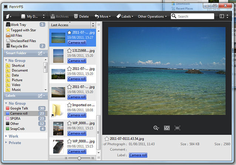Collapse the Smart Folder No Group
Image resolution: width=236 pixels, height=165 pixels.
[x=6, y=60]
